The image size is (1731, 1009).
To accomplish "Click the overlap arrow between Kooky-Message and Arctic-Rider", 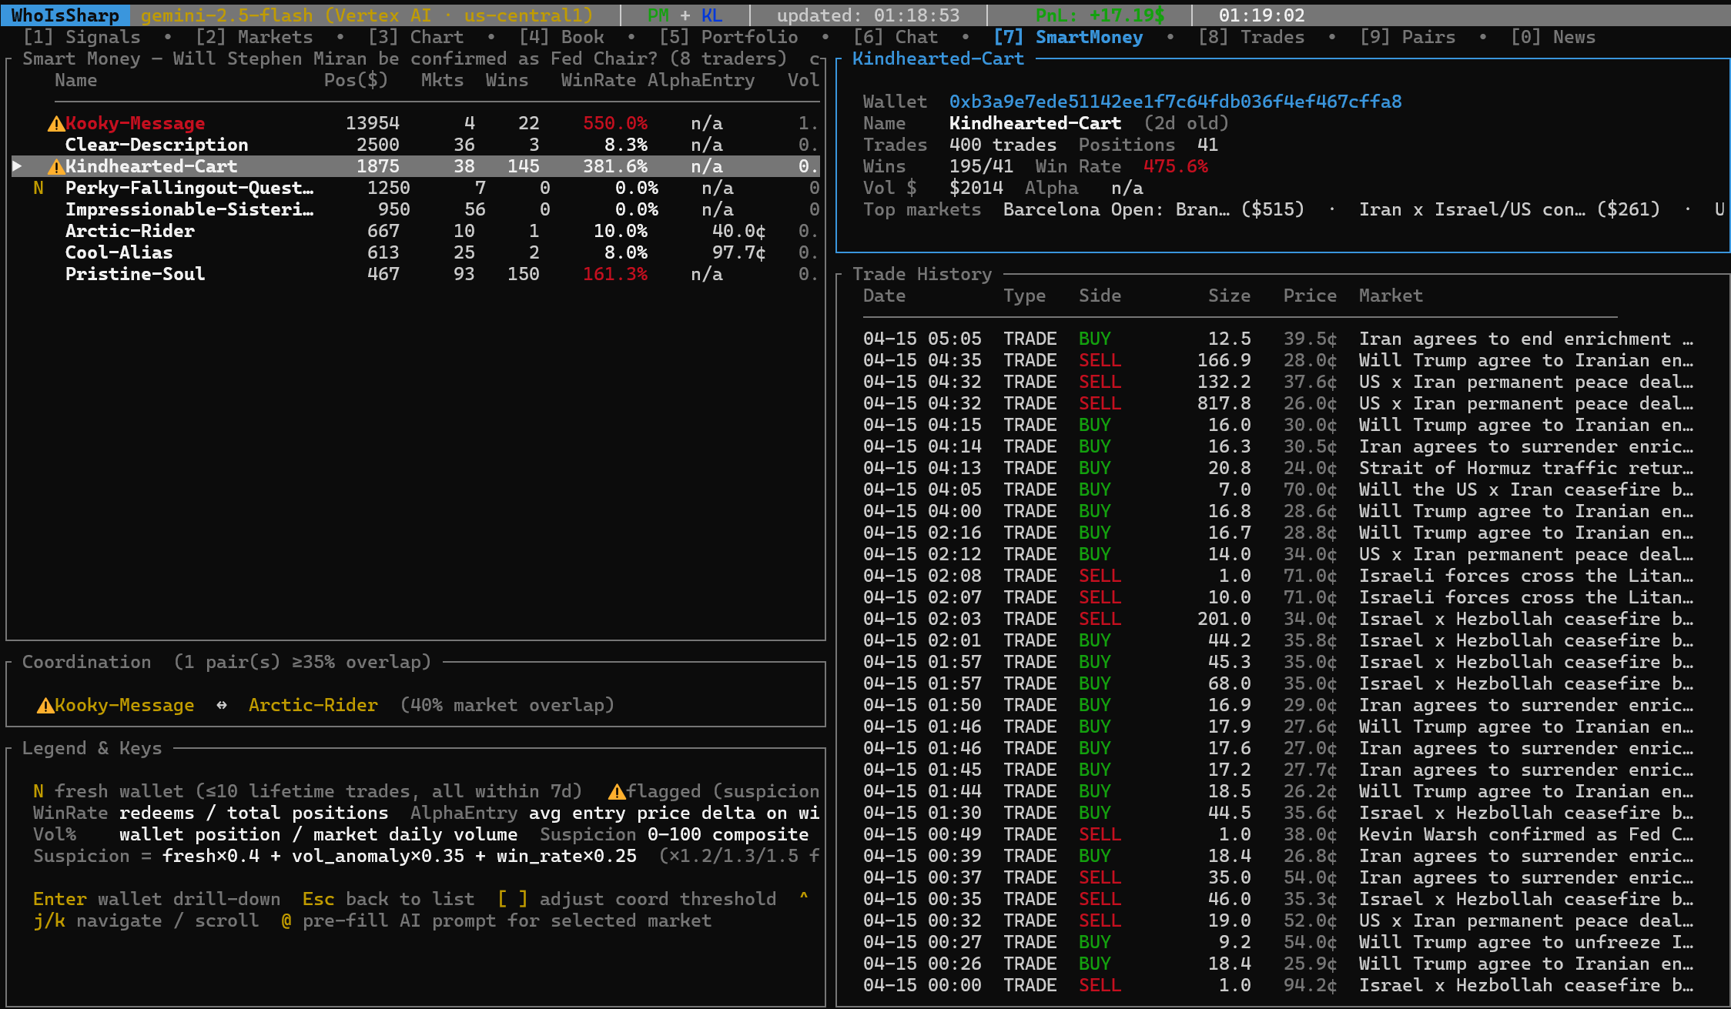I will [x=222, y=706].
